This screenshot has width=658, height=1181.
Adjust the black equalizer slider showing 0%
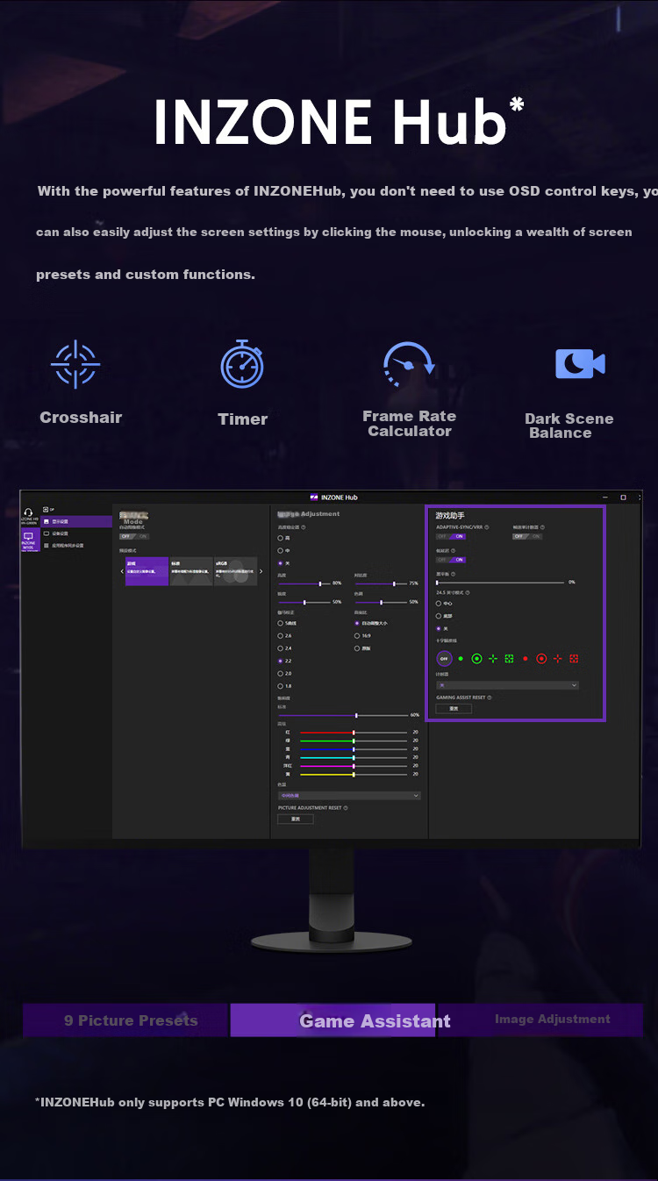tap(500, 582)
